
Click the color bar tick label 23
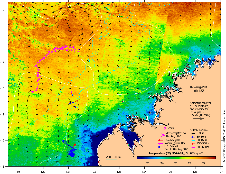[148, 163]
